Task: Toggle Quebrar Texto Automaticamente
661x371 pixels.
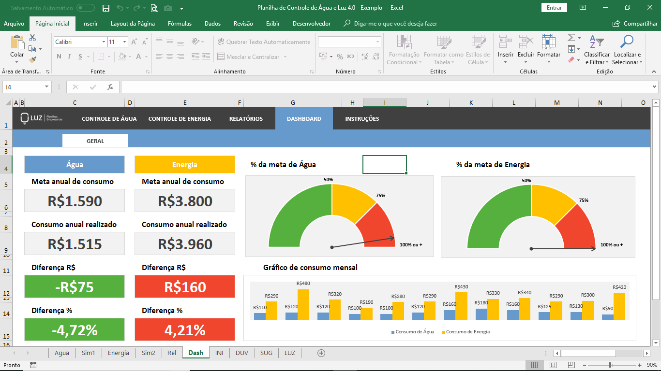Action: coord(264,42)
